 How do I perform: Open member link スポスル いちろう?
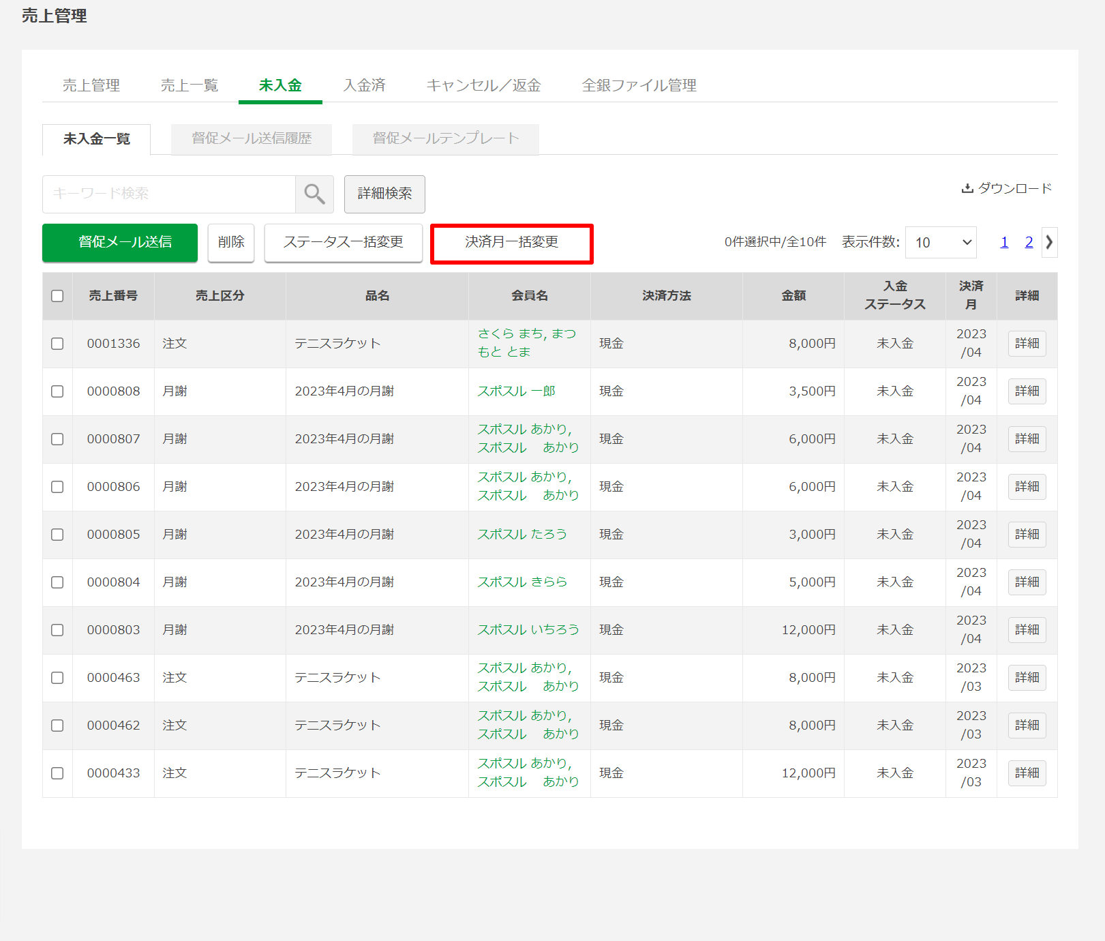(x=528, y=630)
